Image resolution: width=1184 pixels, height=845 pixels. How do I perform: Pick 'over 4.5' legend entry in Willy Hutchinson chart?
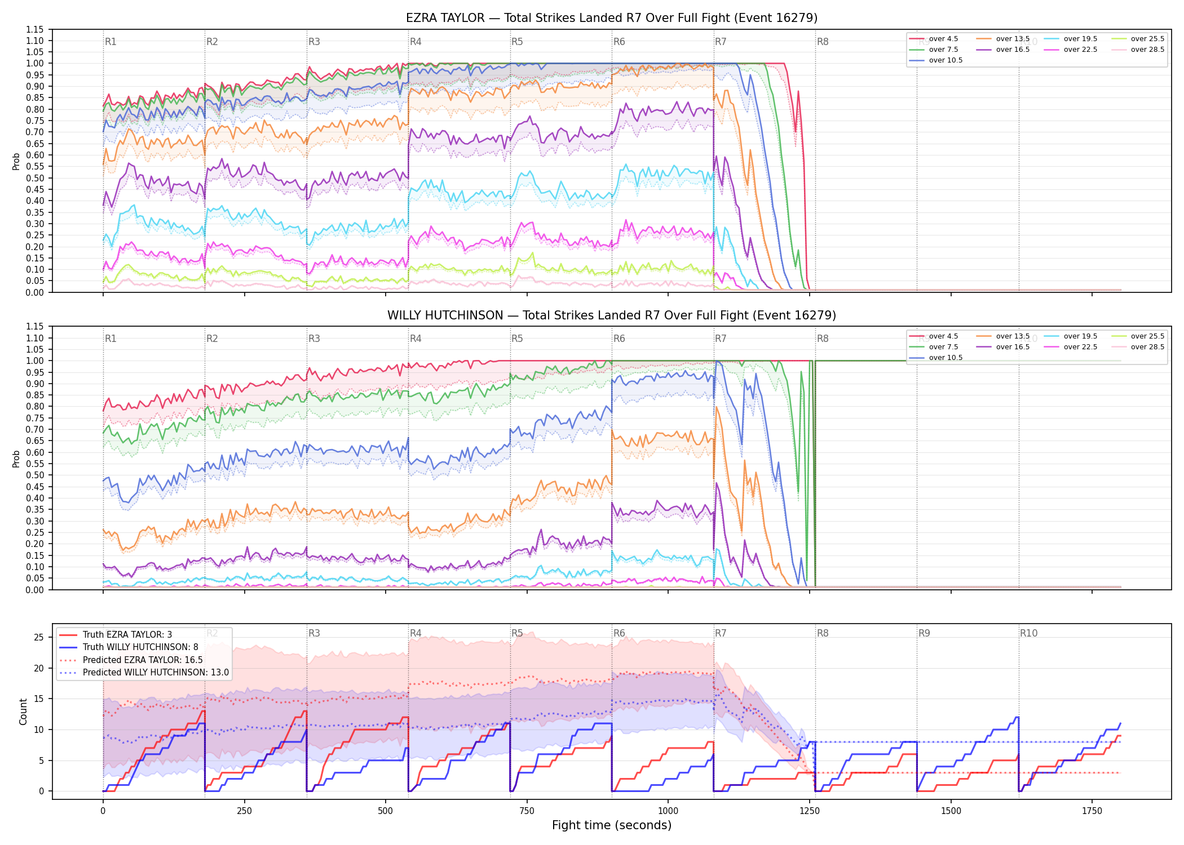point(934,336)
